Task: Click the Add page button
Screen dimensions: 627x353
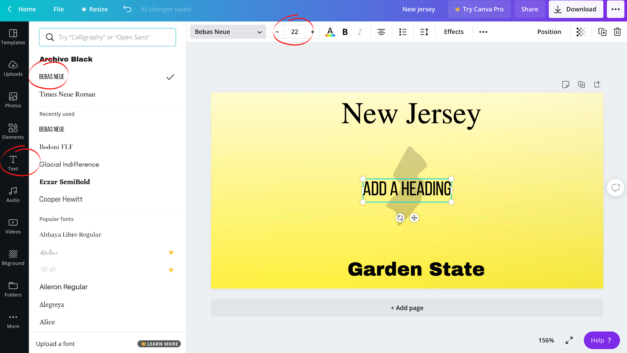Action: (407, 308)
